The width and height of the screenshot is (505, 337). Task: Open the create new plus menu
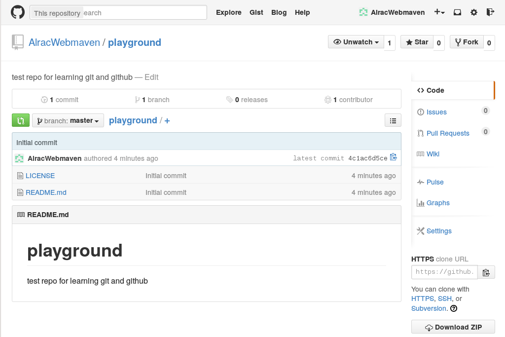(x=439, y=12)
